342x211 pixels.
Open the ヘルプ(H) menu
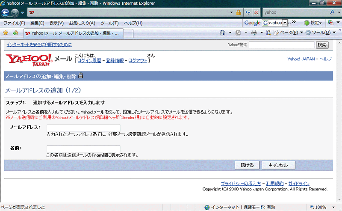(133, 23)
